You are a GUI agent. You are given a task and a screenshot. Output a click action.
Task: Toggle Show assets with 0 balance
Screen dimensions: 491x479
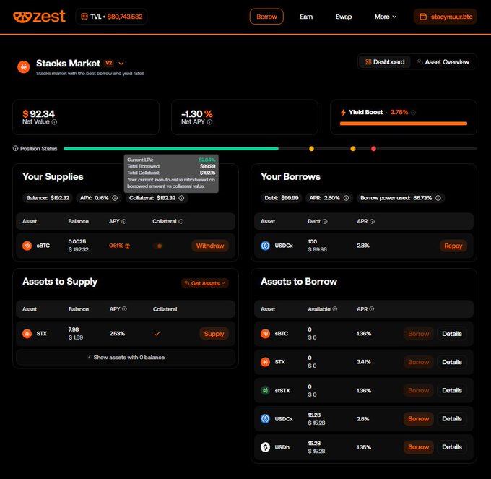(x=126, y=358)
